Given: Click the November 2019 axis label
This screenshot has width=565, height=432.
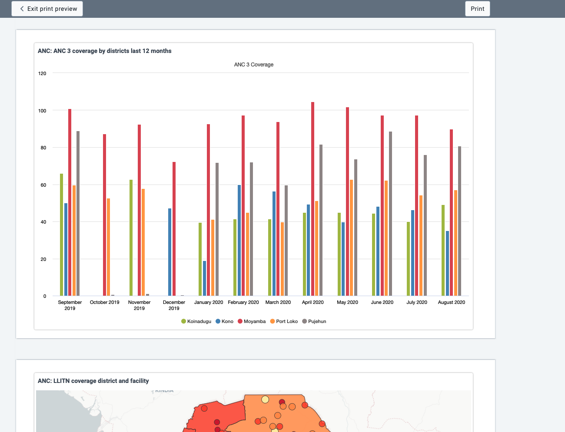Looking at the screenshot, I should (x=139, y=305).
